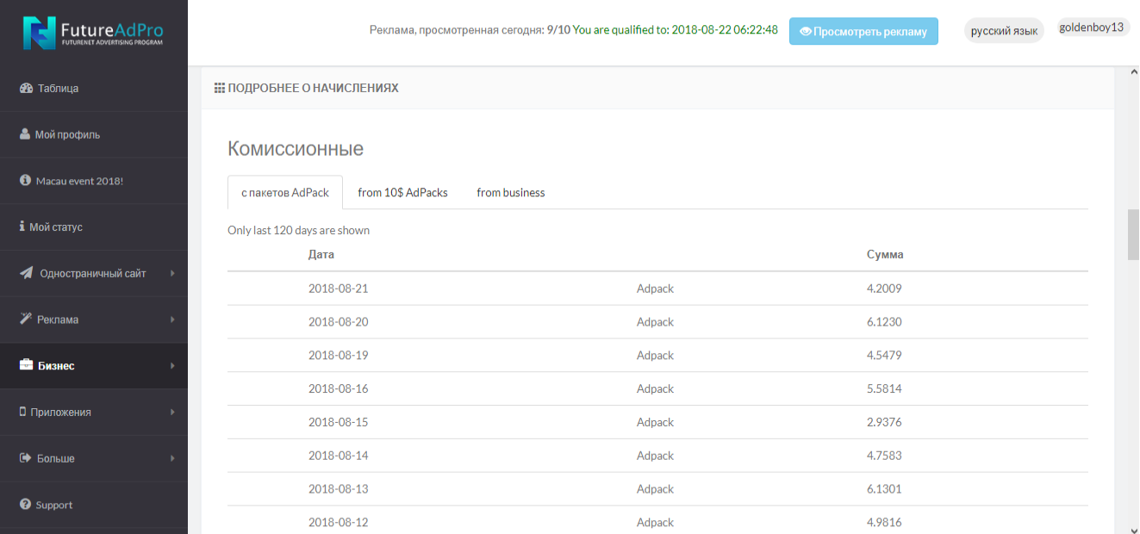Expand the Больше submenu arrow
Image resolution: width=1140 pixels, height=534 pixels.
172,458
